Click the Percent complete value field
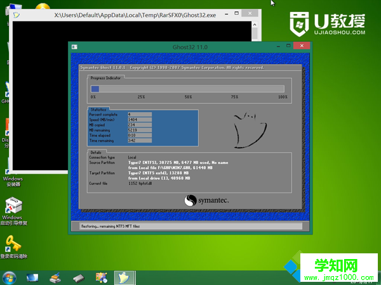The width and height of the screenshot is (381, 285). point(140,115)
